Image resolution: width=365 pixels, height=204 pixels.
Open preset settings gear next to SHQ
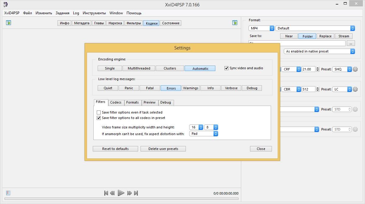point(355,69)
